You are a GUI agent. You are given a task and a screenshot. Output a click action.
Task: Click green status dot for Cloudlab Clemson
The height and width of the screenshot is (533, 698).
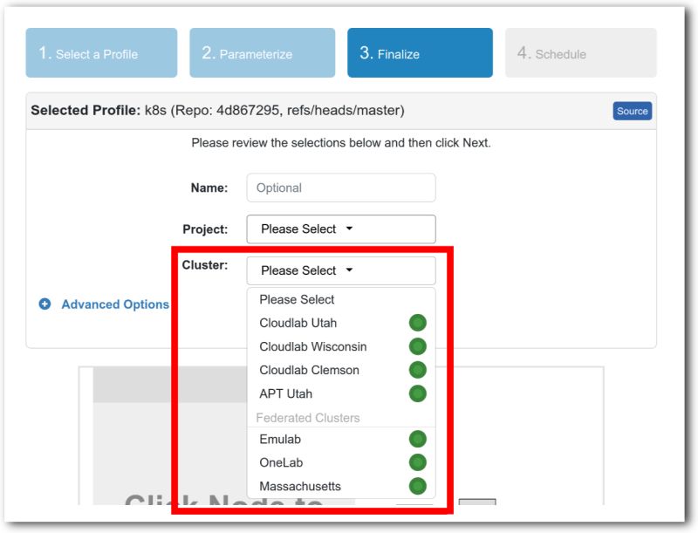point(418,370)
